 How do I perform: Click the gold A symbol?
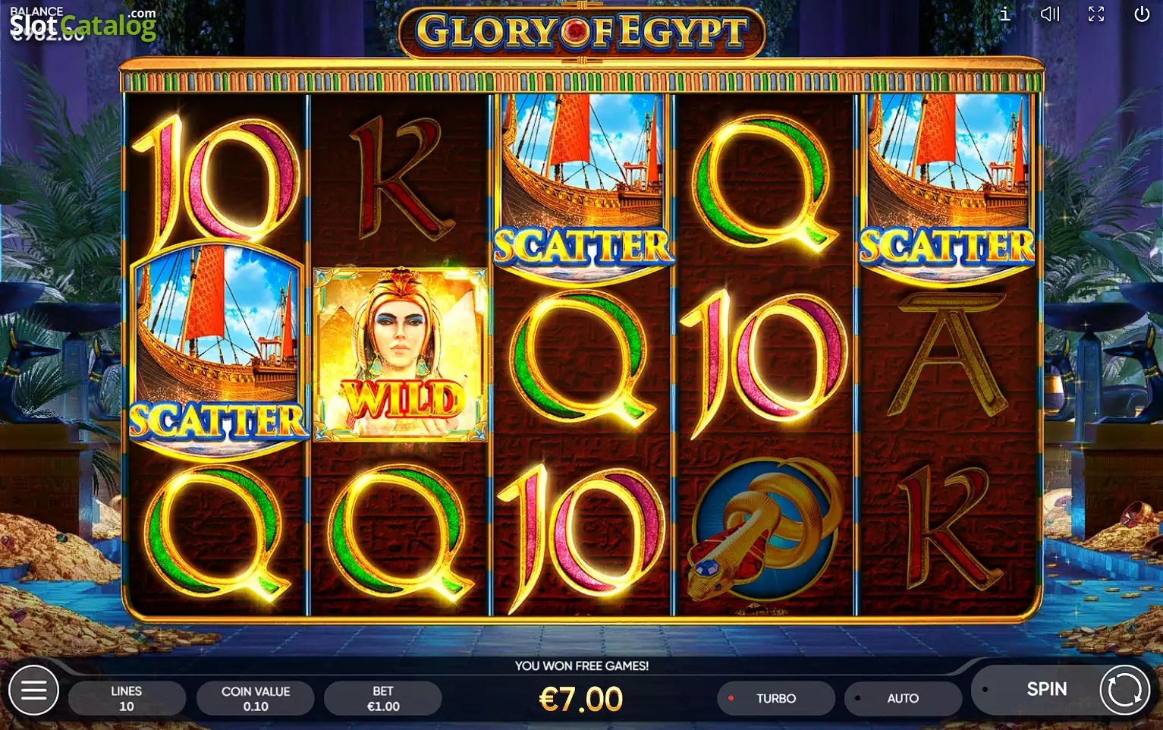948,354
